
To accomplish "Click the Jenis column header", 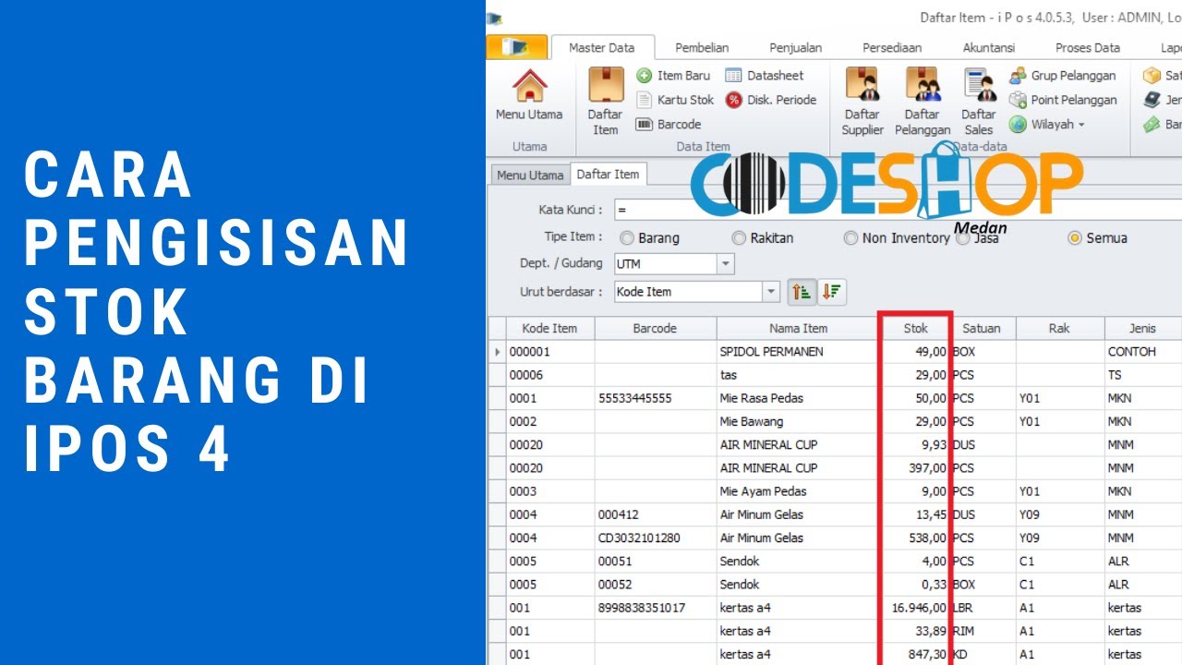I will coord(1142,328).
